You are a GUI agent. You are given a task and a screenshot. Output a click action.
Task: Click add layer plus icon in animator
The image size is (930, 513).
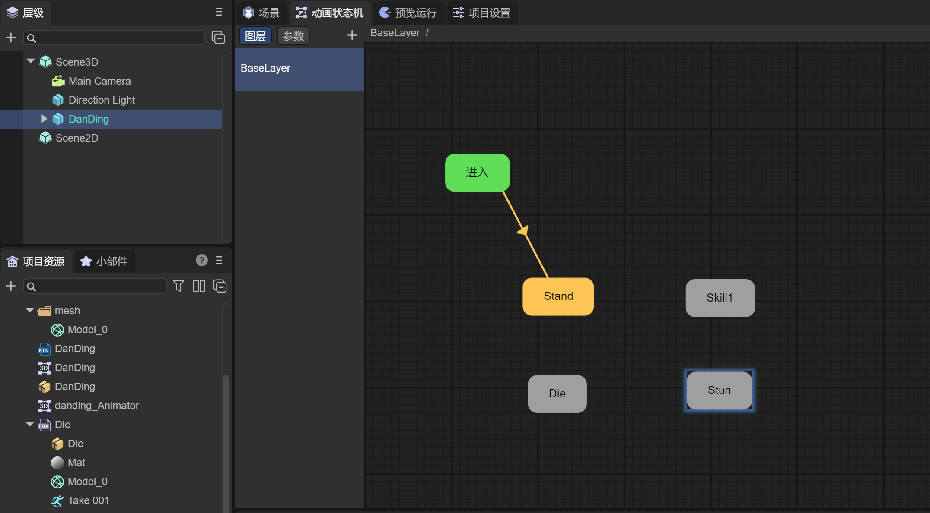click(352, 35)
